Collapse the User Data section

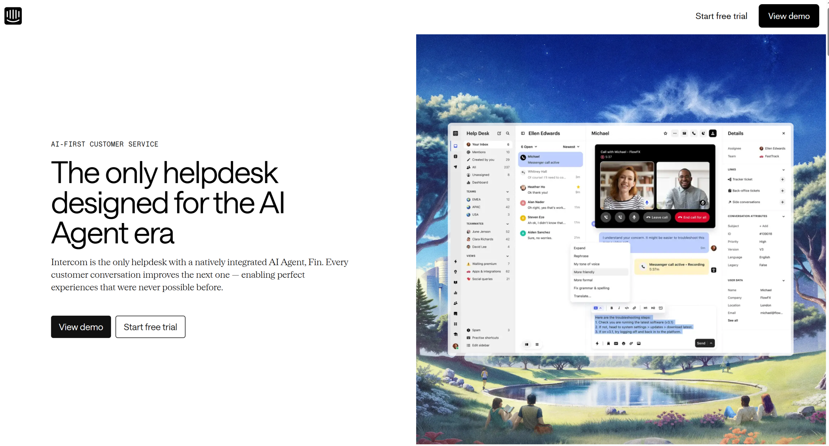click(783, 280)
